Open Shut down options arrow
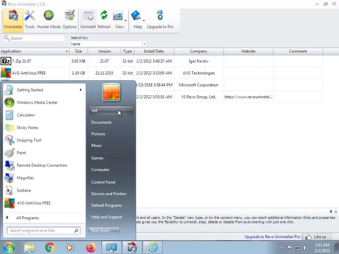Screen dimensions: 339x254 tap(116, 231)
